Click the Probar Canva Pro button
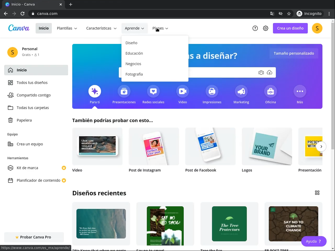The height and width of the screenshot is (251, 335). coord(34,237)
